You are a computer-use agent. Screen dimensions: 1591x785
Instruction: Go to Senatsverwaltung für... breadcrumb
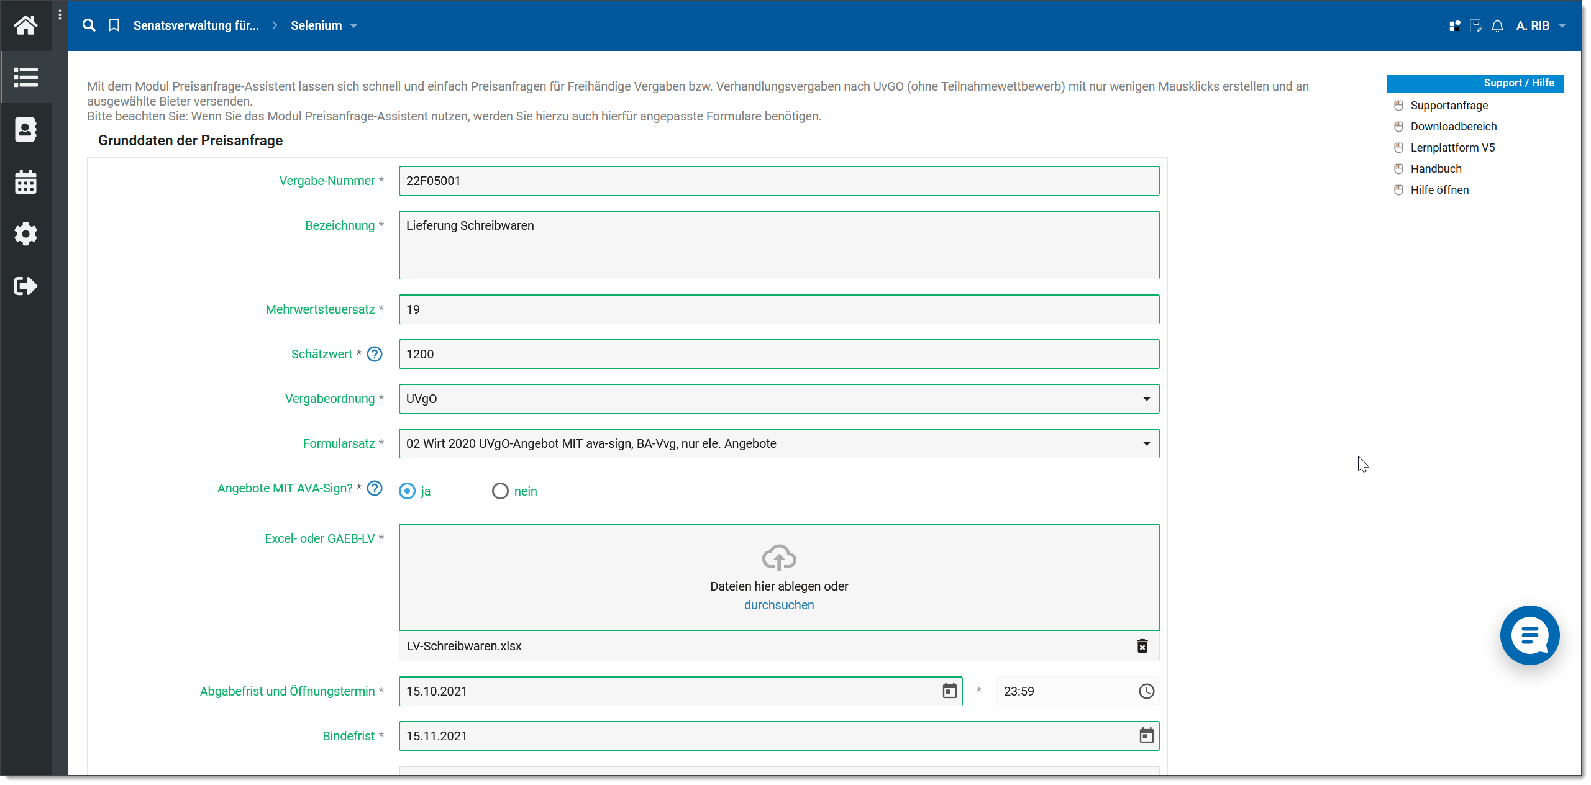pos(196,25)
